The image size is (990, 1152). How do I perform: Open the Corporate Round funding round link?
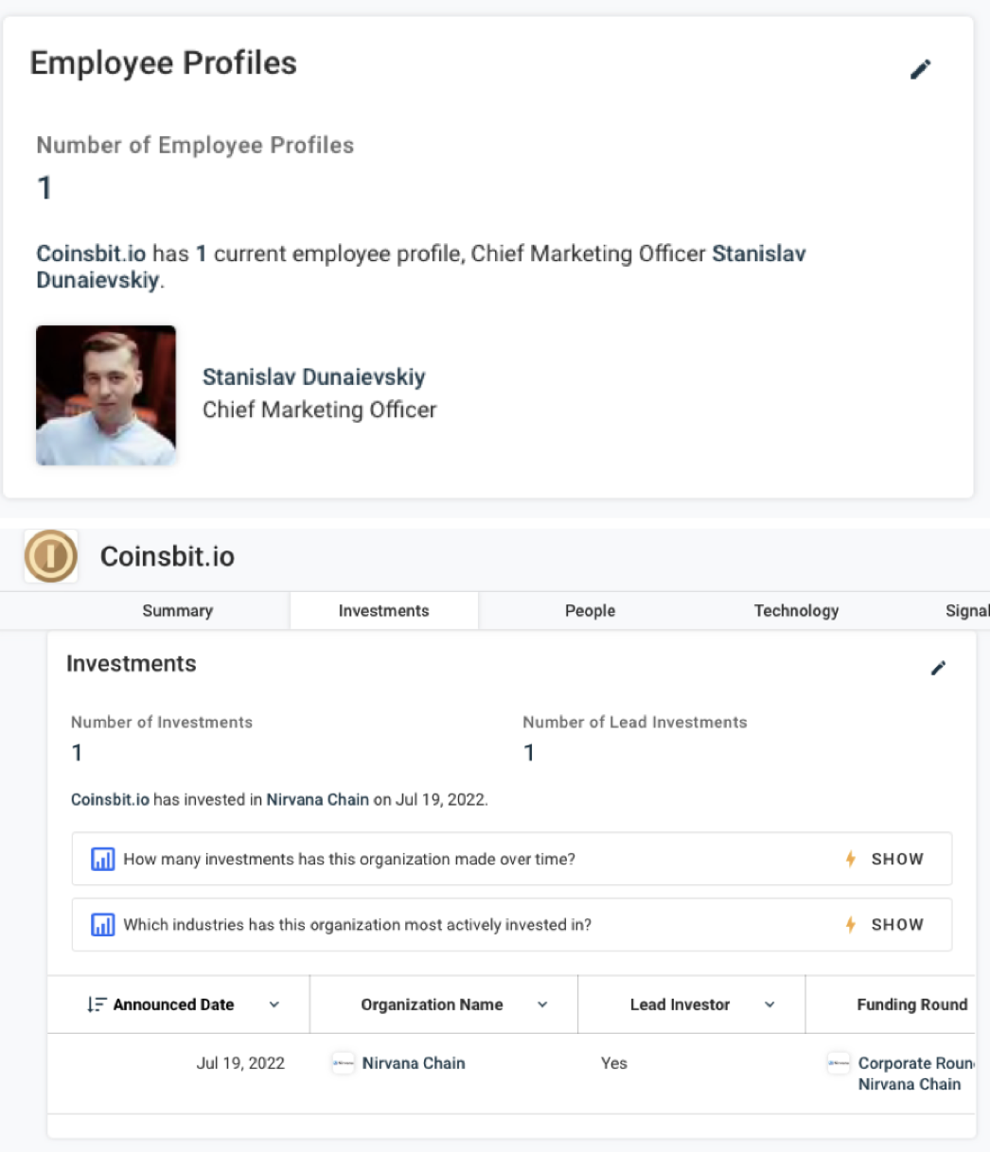pyautogui.click(x=914, y=1063)
